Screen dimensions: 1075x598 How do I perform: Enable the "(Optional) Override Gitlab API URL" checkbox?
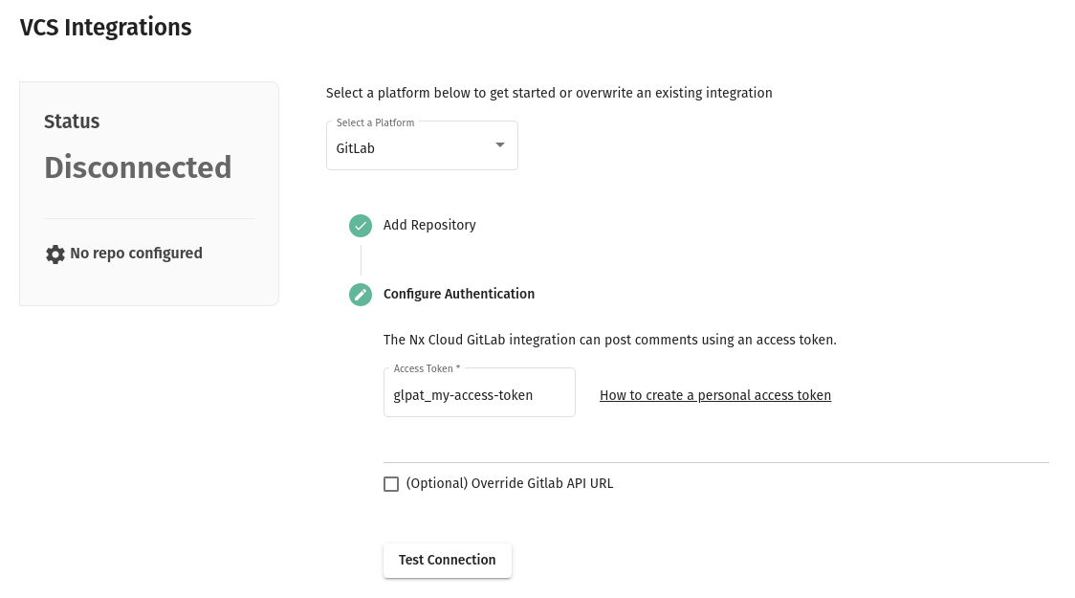391,484
